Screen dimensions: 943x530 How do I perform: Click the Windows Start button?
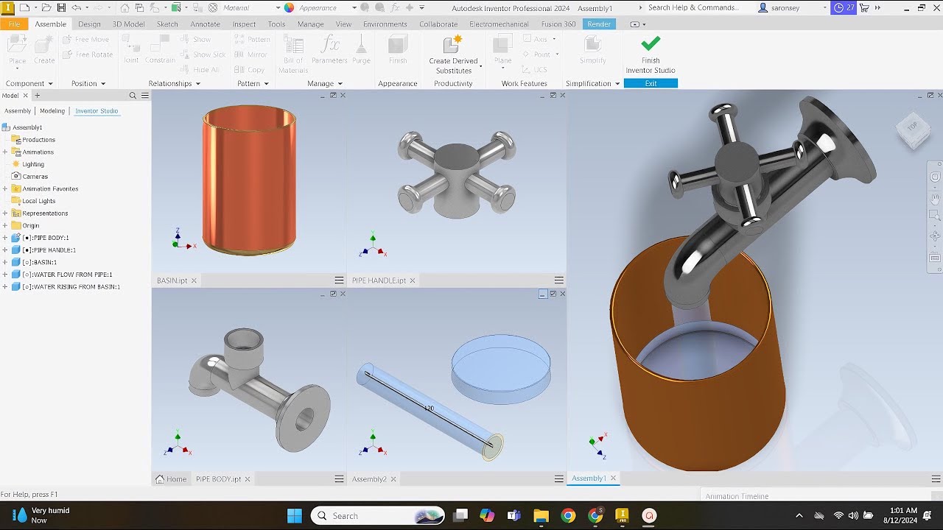click(x=294, y=515)
